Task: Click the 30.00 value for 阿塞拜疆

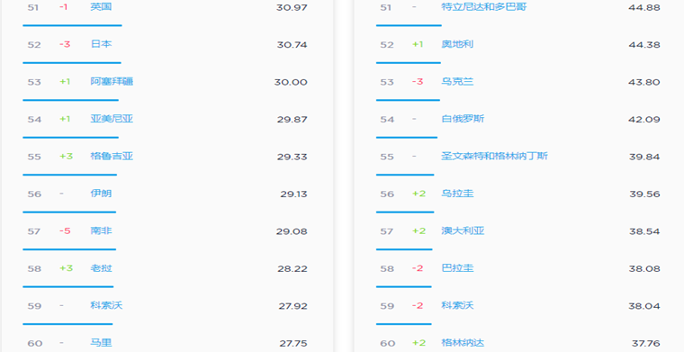Action: click(291, 82)
